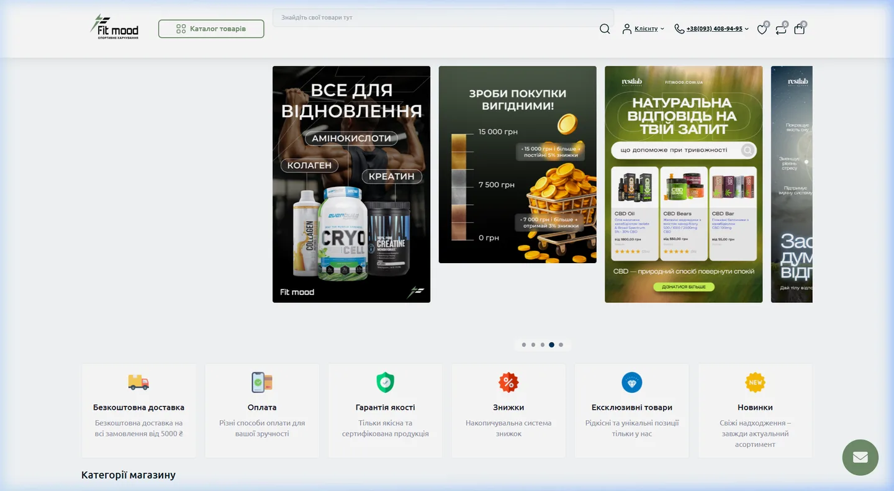Click the blue diamond exclusive icon
This screenshot has width=894, height=491.
click(632, 382)
